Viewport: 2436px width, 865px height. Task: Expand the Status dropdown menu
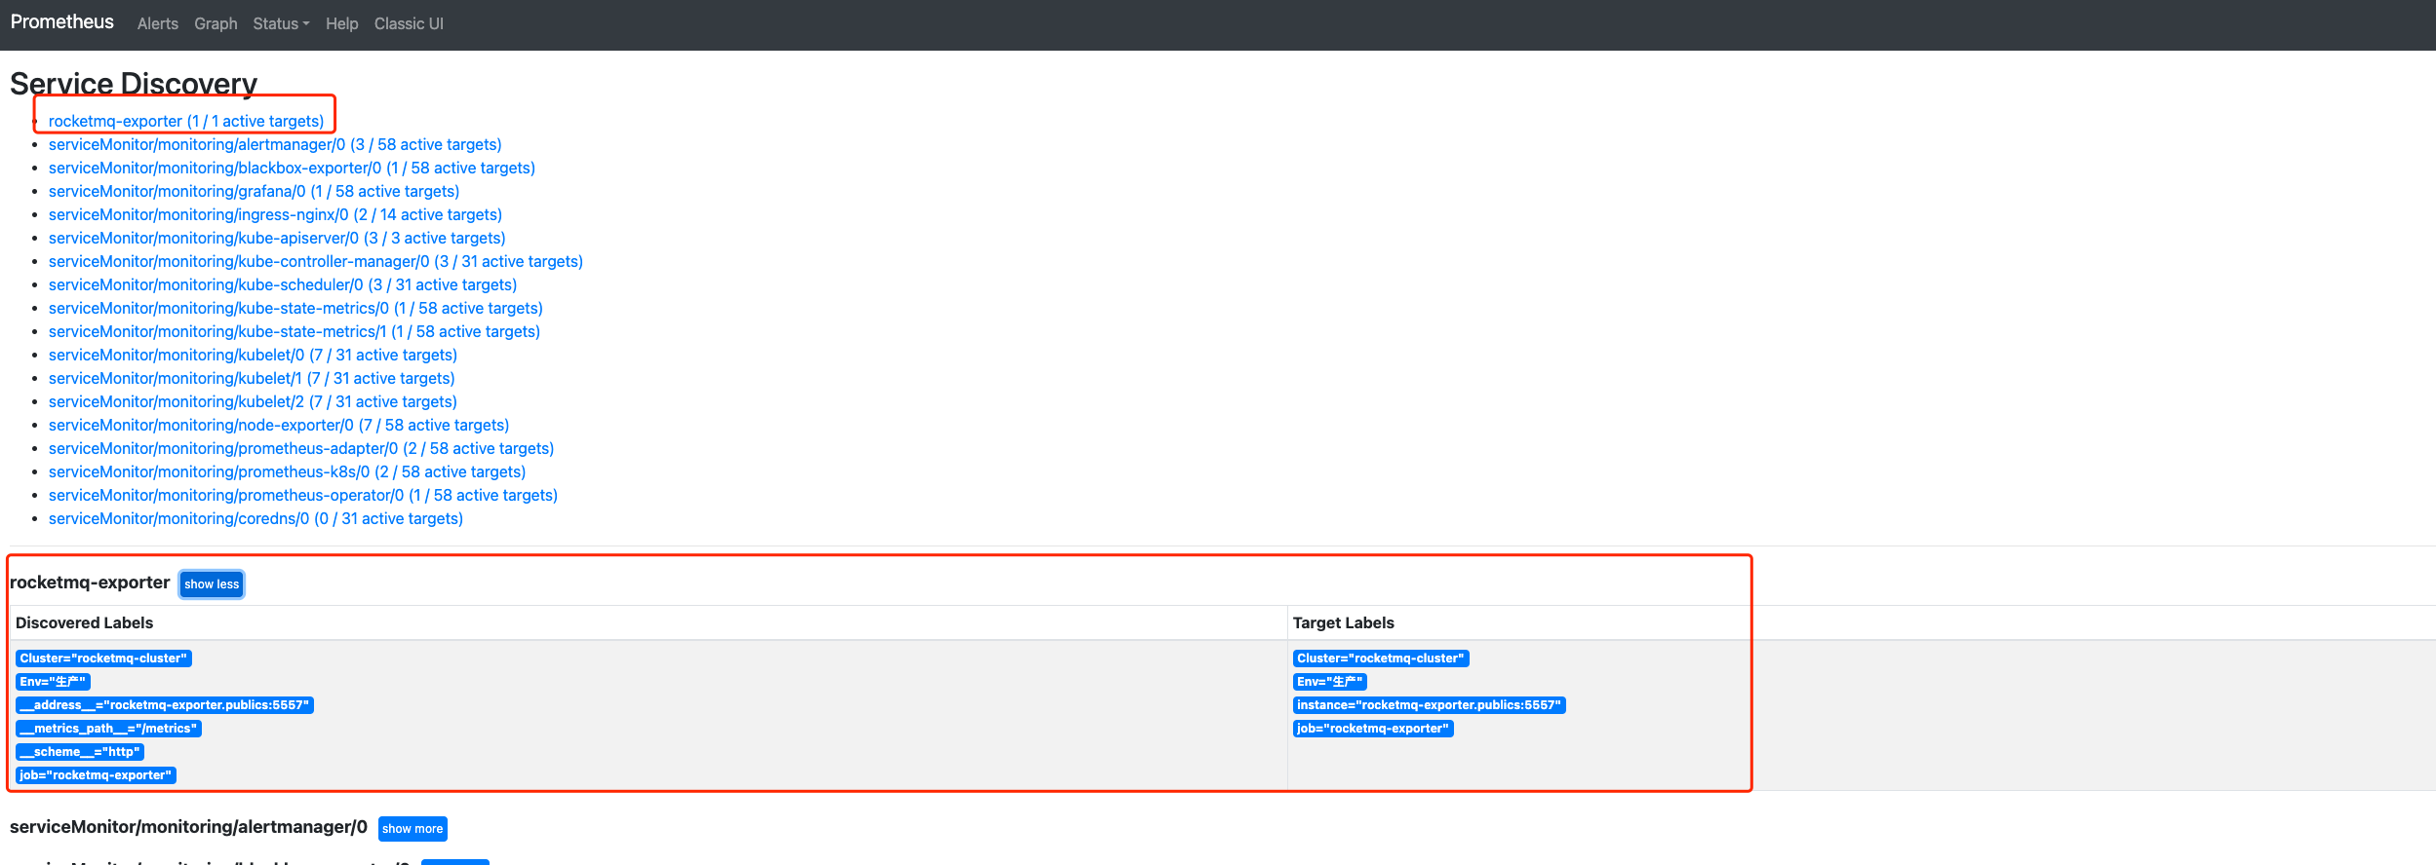[281, 23]
